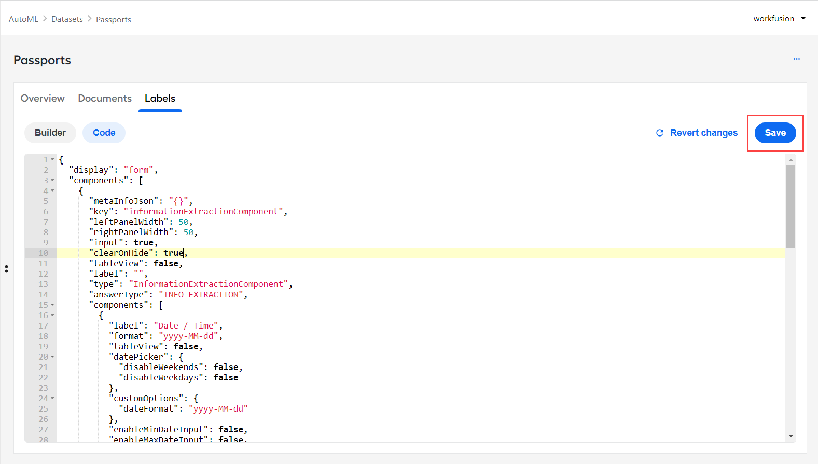The width and height of the screenshot is (818, 464).
Task: Click the editor scroll down arrow
Action: [x=791, y=436]
